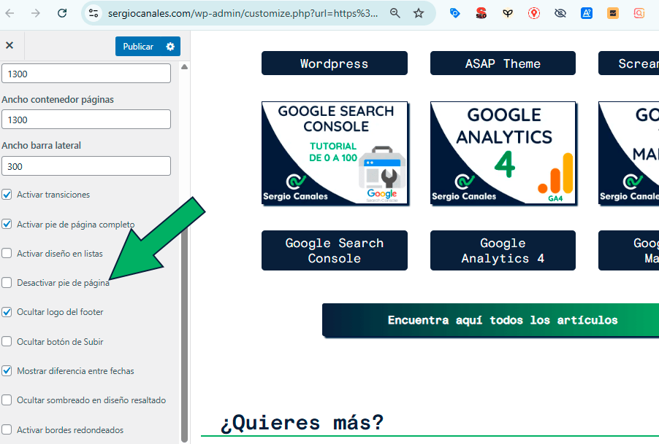Open the red location pin extension
Screen dimensions: 659x444
[x=534, y=13]
